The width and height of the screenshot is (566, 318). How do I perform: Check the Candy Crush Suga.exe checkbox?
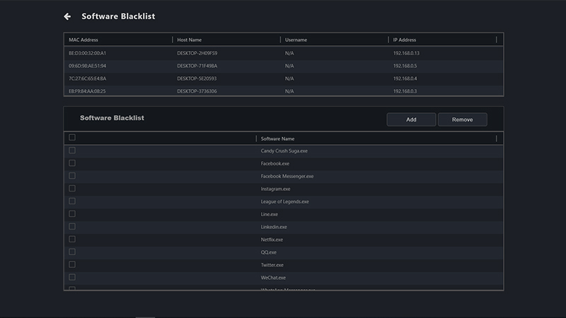72,151
